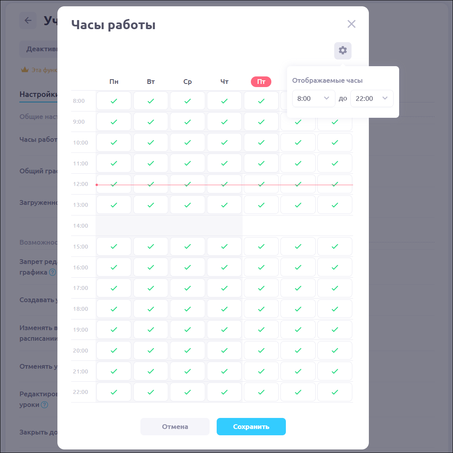Viewport: 453px width, 453px height.
Task: Uncheck Wednesday 10:00 time slot
Action: 188,143
